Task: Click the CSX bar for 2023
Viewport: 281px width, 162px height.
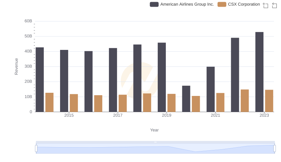Action: point(269,101)
